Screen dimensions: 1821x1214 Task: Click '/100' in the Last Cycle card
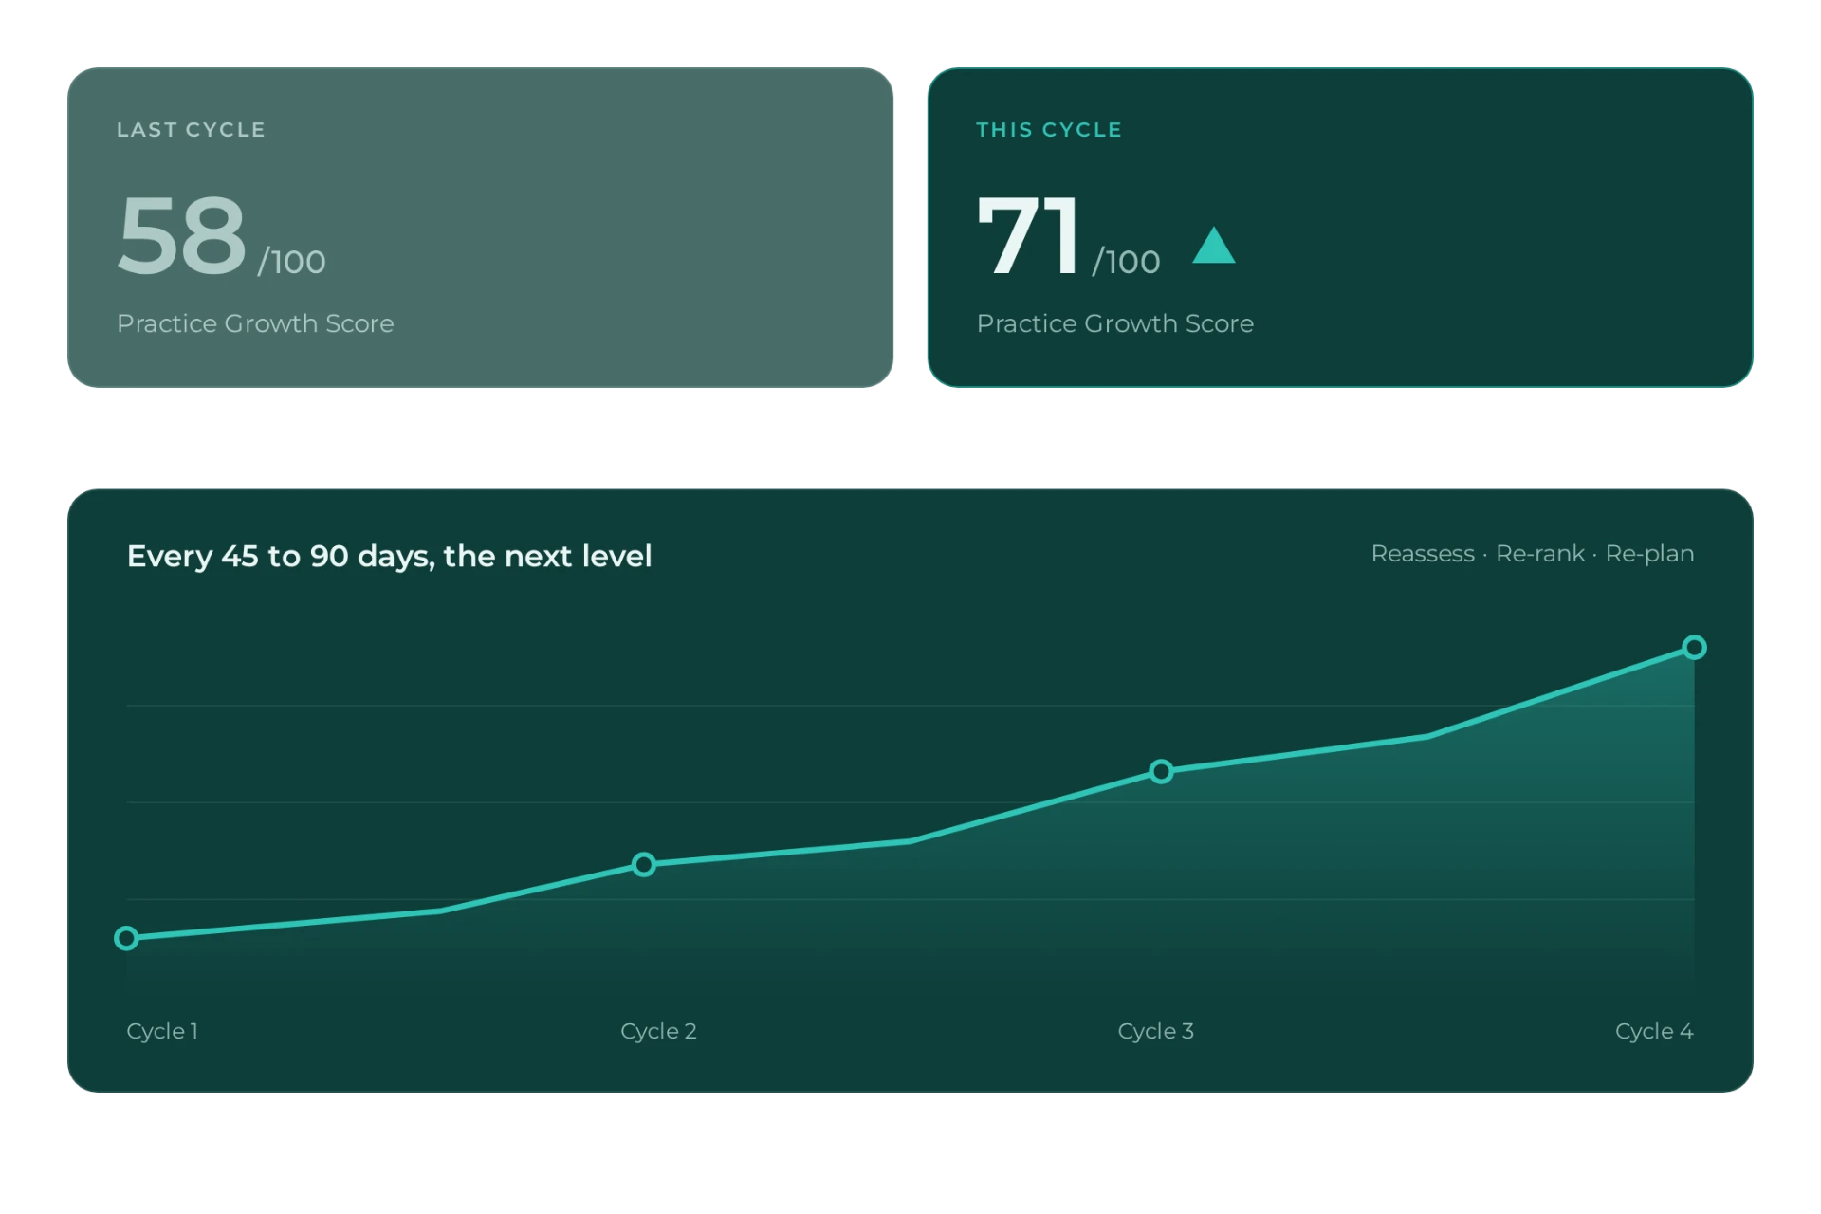click(x=291, y=262)
